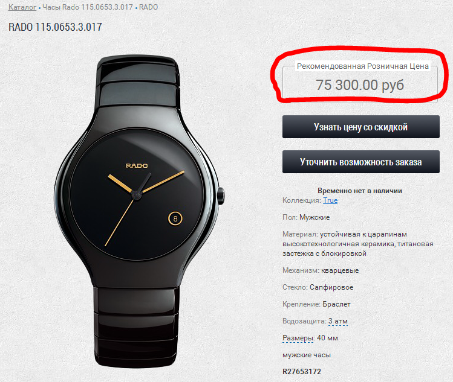Image resolution: width=453 pixels, height=382 pixels.
Task: Click the Уточнить возможность заказа button
Action: point(361,162)
